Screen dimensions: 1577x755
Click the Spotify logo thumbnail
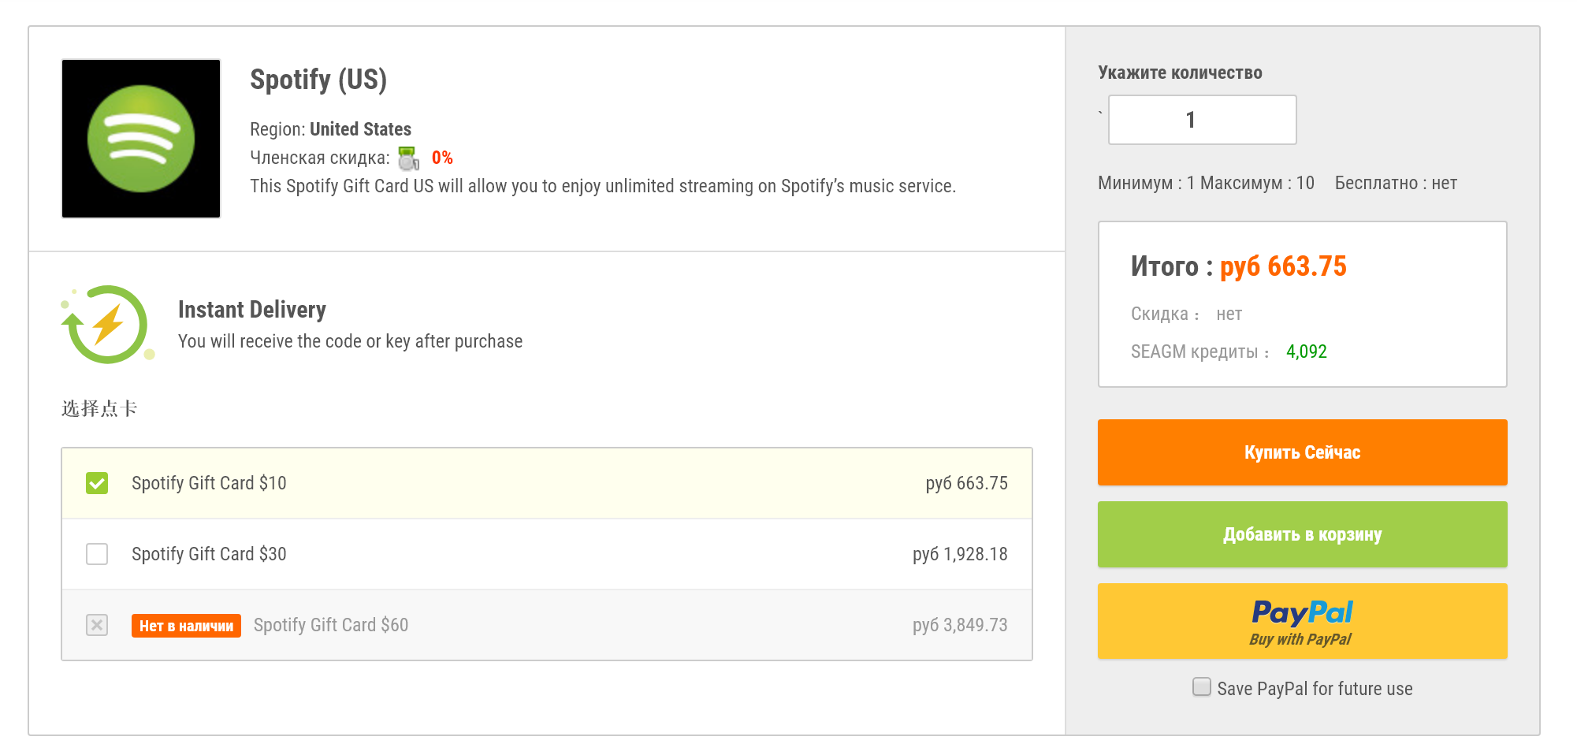(141, 139)
